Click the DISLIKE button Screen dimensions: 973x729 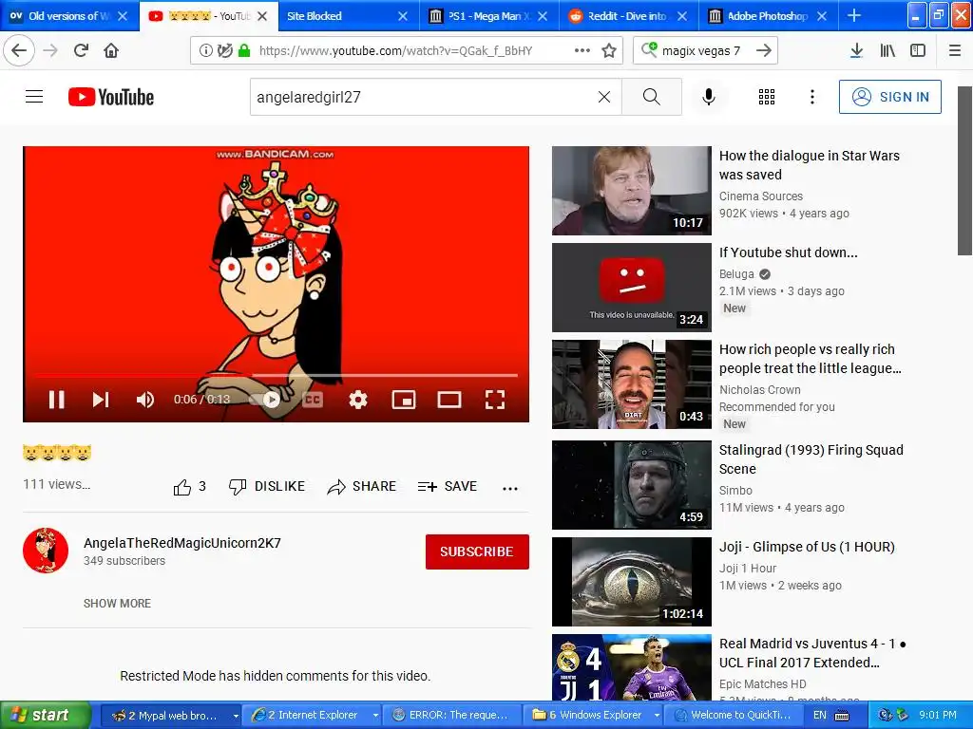(267, 487)
